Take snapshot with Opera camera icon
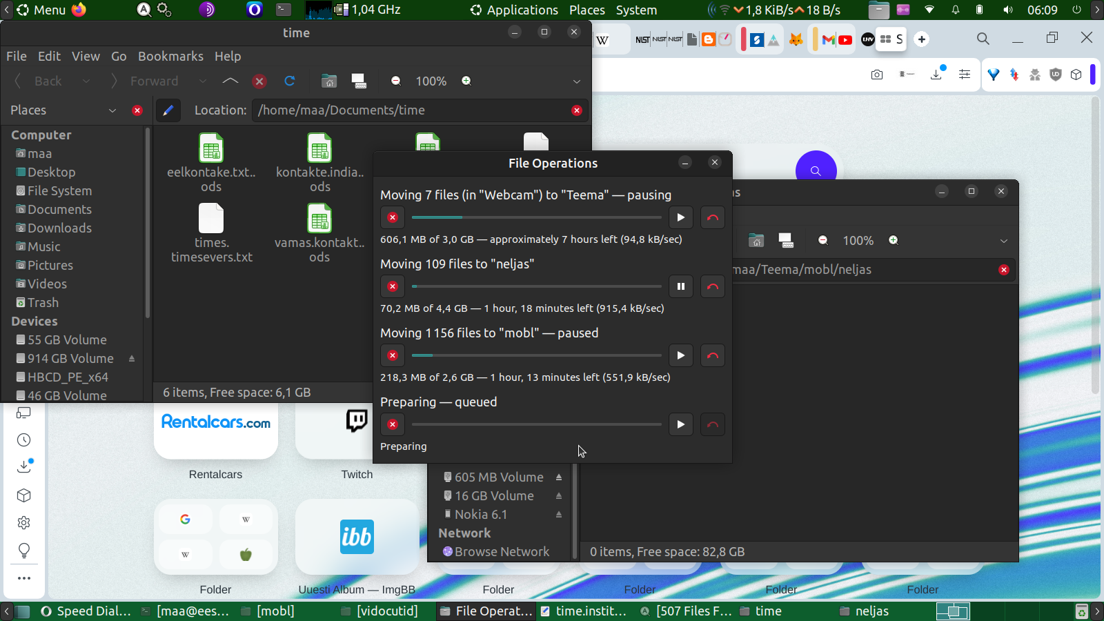The width and height of the screenshot is (1104, 621). click(877, 75)
